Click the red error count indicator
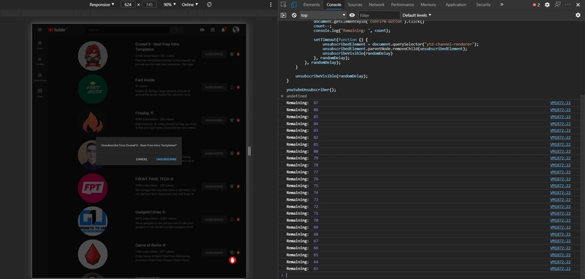The height and width of the screenshot is (279, 585). (x=536, y=4)
